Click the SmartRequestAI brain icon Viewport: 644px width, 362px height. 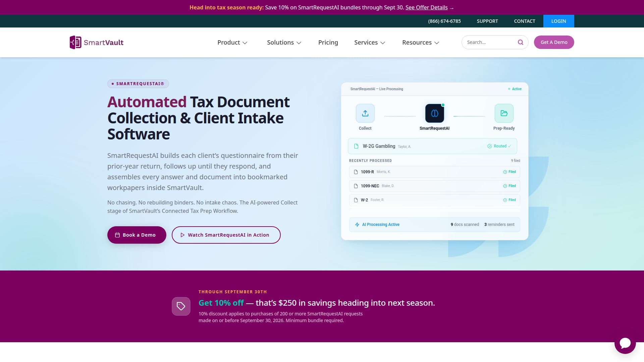tap(434, 113)
